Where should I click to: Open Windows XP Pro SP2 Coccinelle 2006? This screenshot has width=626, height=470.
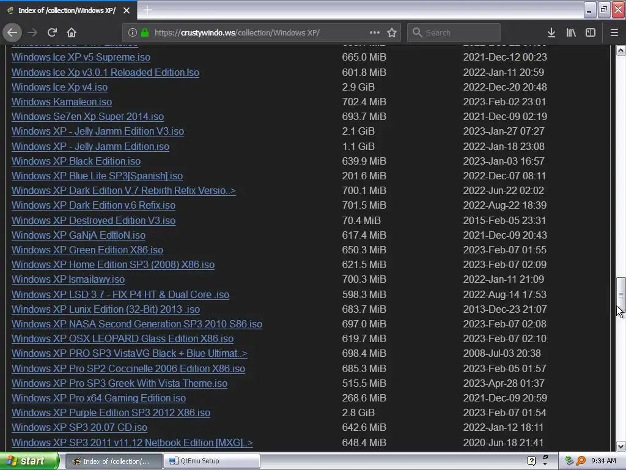128,369
